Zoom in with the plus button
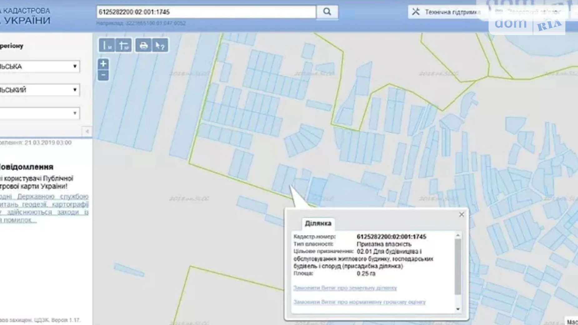This screenshot has height=325, width=578. click(x=103, y=64)
